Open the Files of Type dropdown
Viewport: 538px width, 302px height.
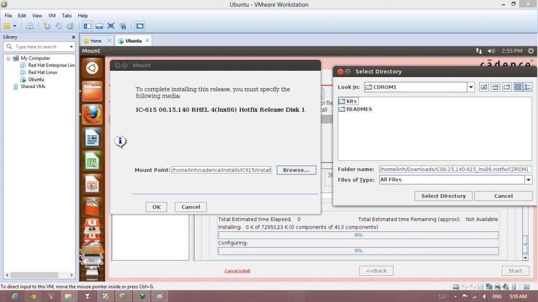[529, 179]
